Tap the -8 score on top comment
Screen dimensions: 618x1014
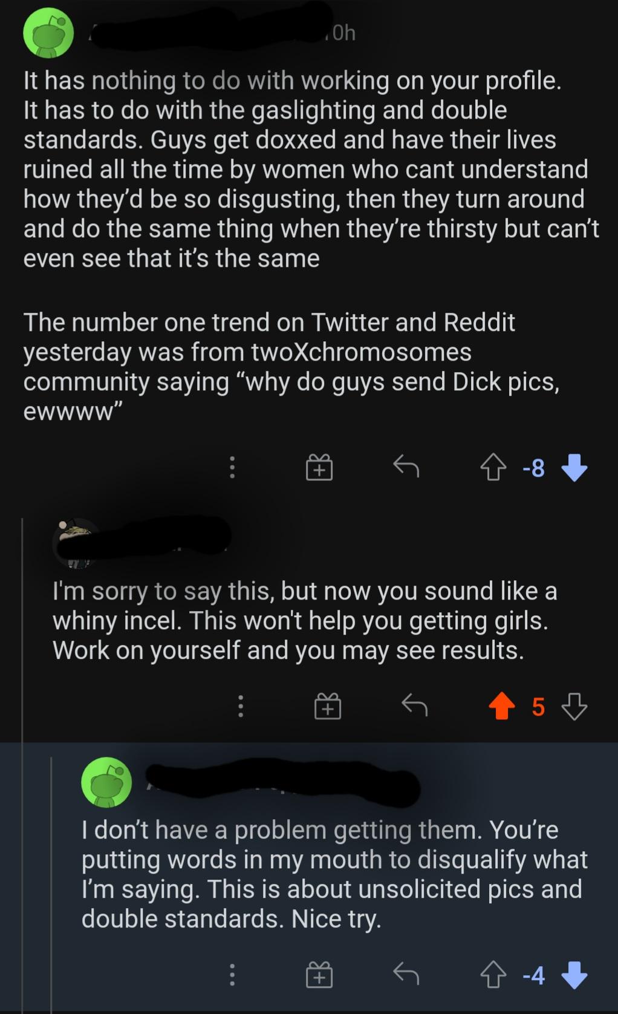coord(534,468)
